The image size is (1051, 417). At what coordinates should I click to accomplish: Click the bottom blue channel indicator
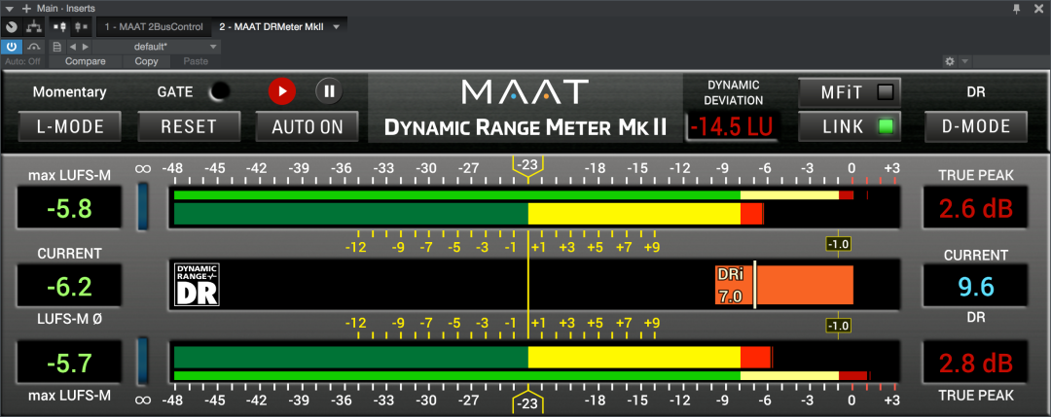tap(142, 363)
